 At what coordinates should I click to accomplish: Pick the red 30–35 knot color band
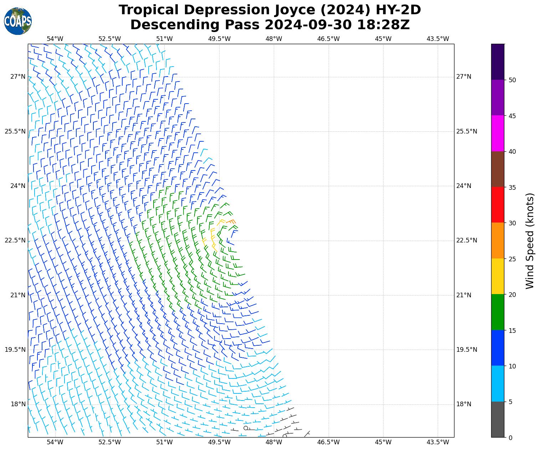pos(497,205)
